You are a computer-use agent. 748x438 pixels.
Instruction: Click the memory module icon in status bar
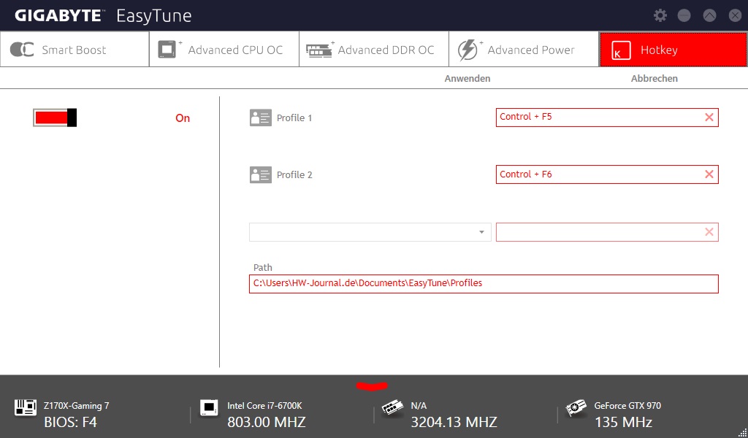pyautogui.click(x=392, y=408)
